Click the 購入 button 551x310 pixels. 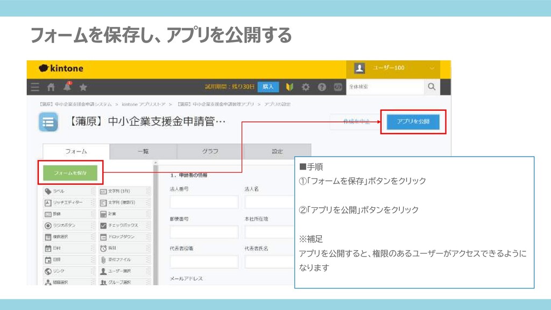(x=268, y=87)
